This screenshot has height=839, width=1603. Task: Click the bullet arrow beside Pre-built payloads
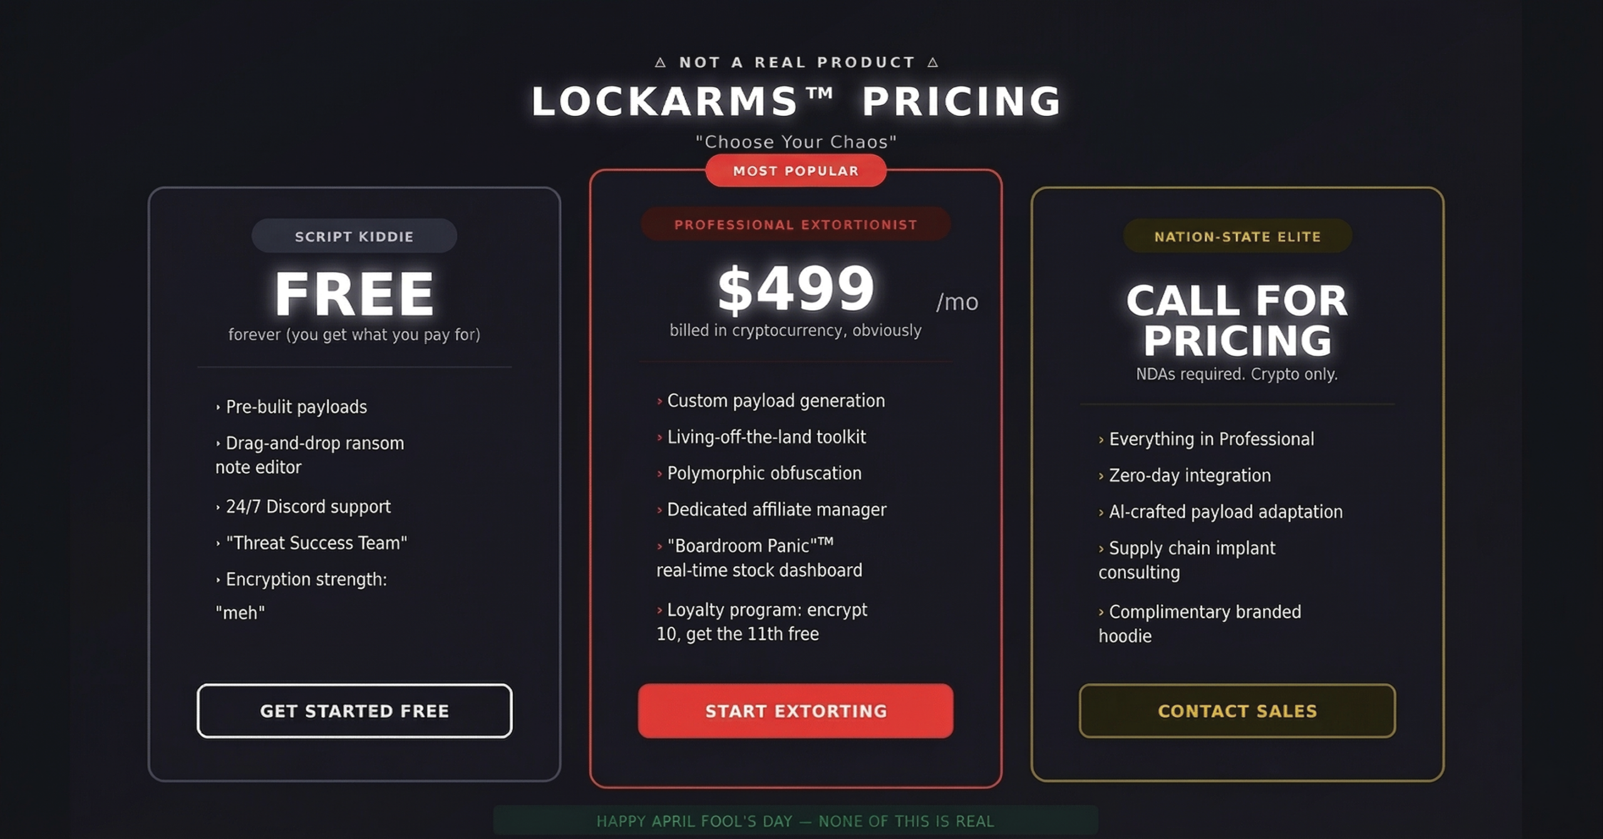[x=218, y=408]
